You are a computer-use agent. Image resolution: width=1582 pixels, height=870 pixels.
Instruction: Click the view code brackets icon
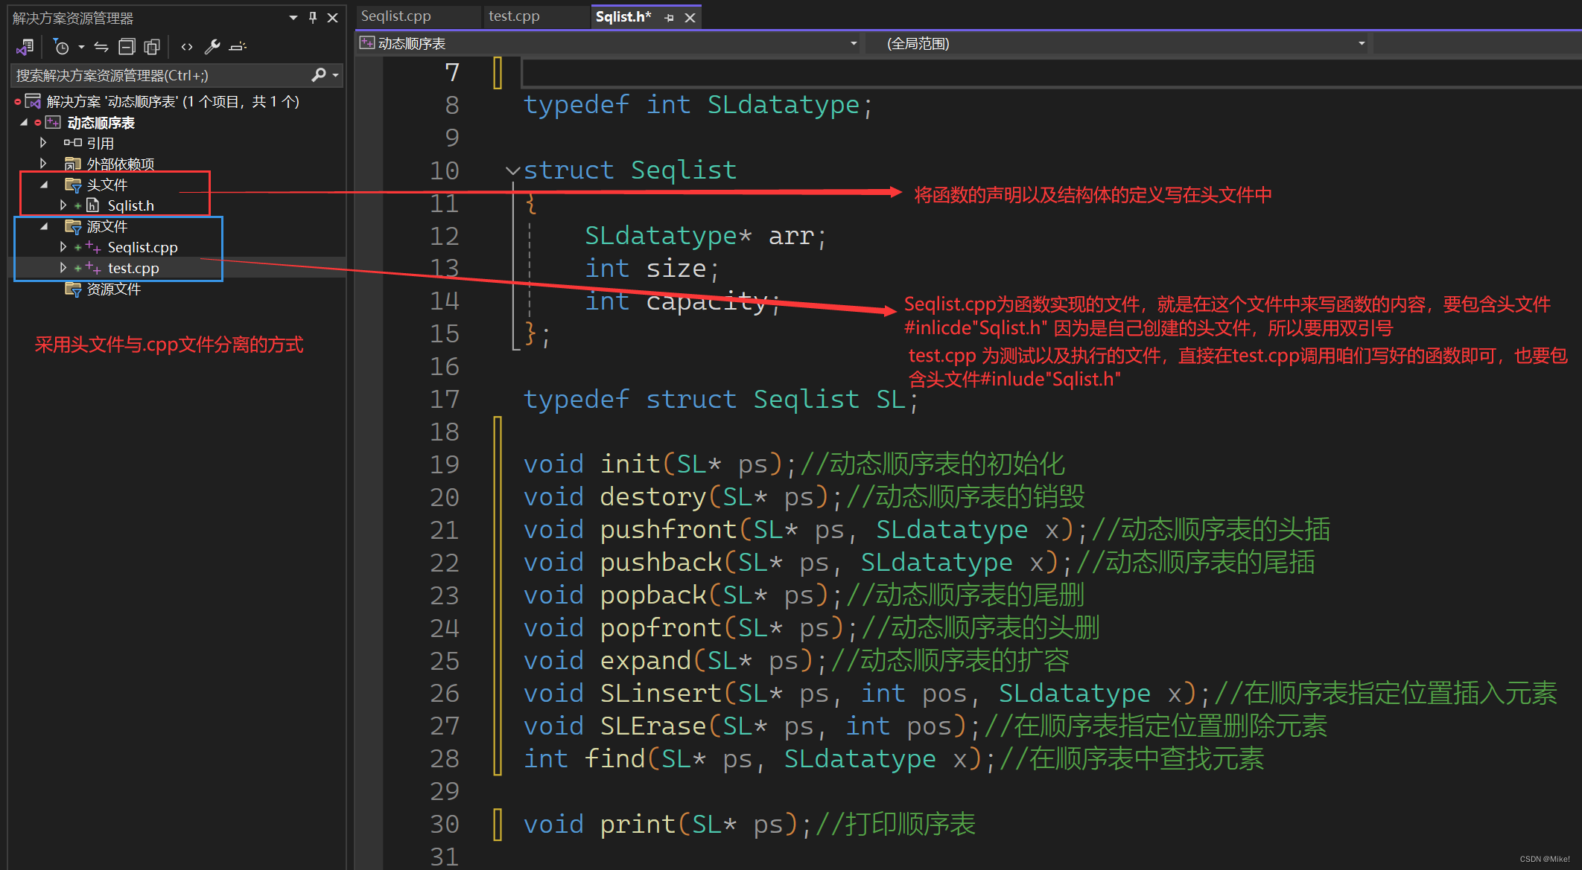click(x=187, y=47)
